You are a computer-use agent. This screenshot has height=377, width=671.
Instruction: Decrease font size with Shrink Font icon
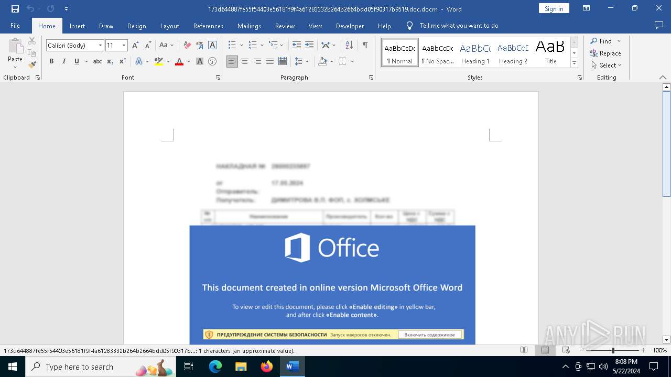tap(148, 46)
